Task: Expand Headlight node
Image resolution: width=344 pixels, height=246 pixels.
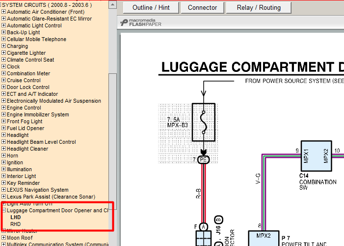Action: (x=3, y=135)
